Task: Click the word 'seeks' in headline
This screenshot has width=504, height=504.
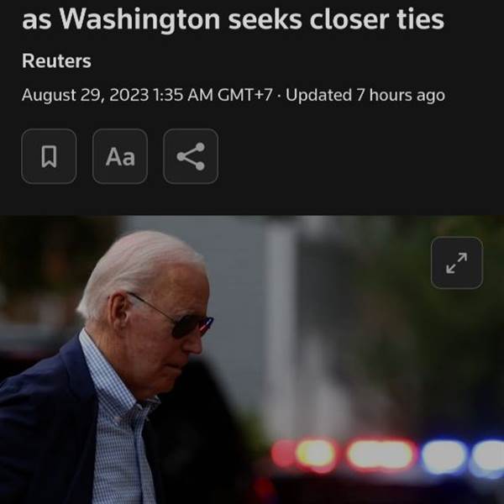Action: [265, 19]
